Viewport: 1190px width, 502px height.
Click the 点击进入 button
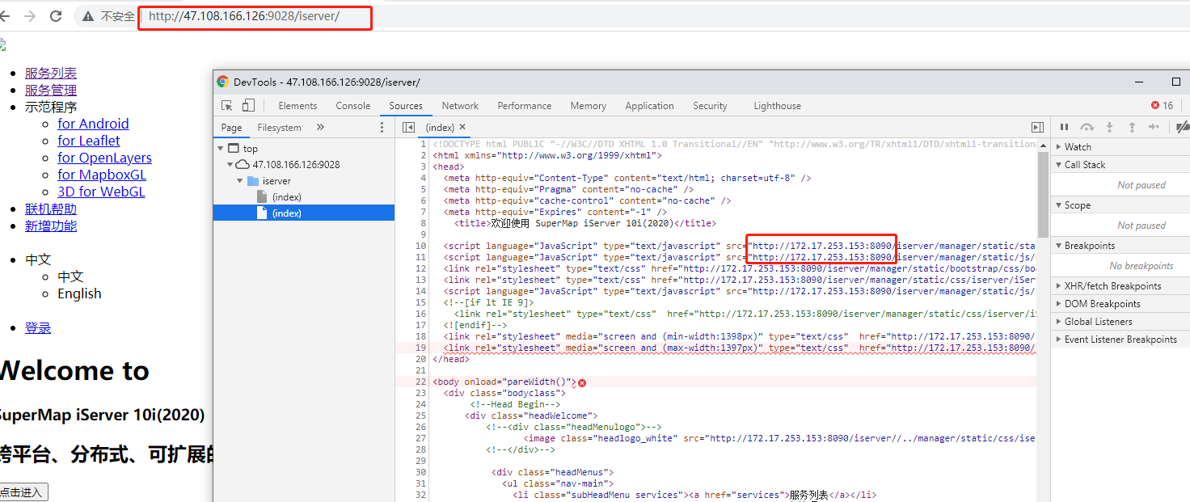(24, 492)
